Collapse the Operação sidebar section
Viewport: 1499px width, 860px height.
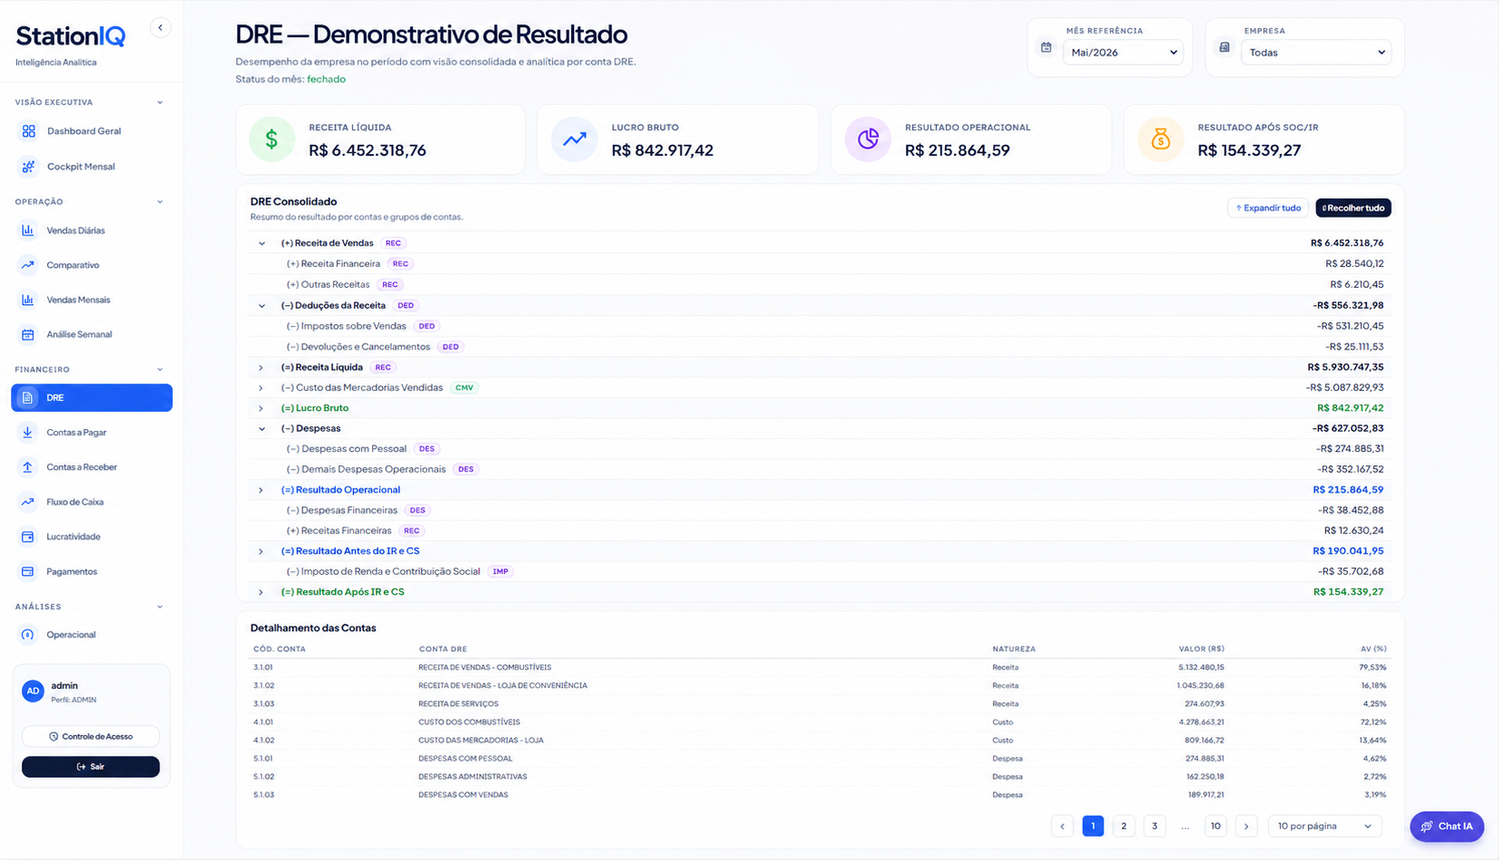pos(160,202)
